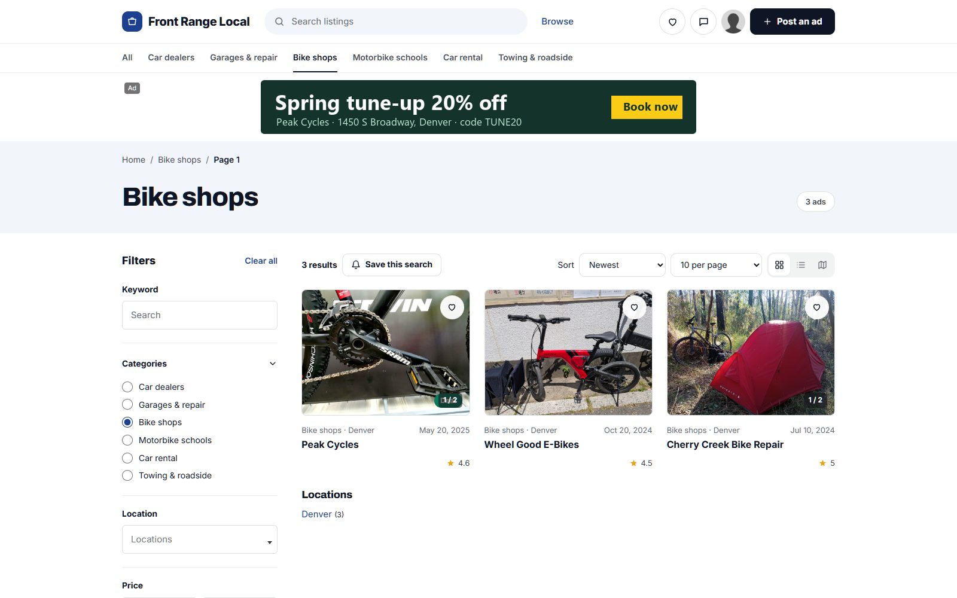The width and height of the screenshot is (957, 598).
Task: Select the Bike shops category radio
Action: (x=127, y=422)
